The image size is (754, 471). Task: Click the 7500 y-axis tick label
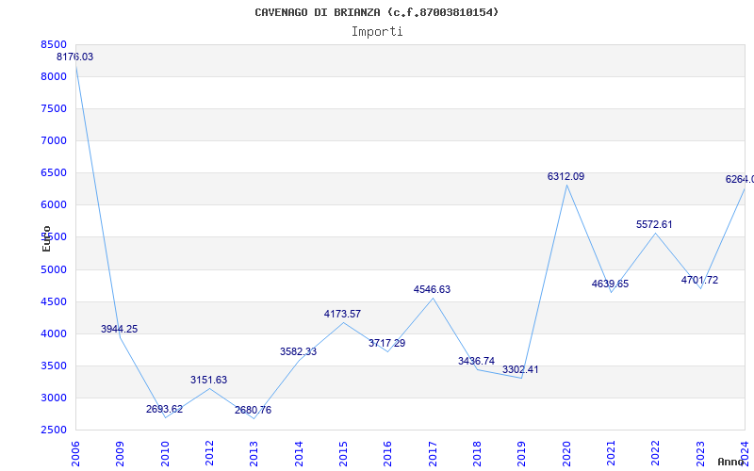54,108
